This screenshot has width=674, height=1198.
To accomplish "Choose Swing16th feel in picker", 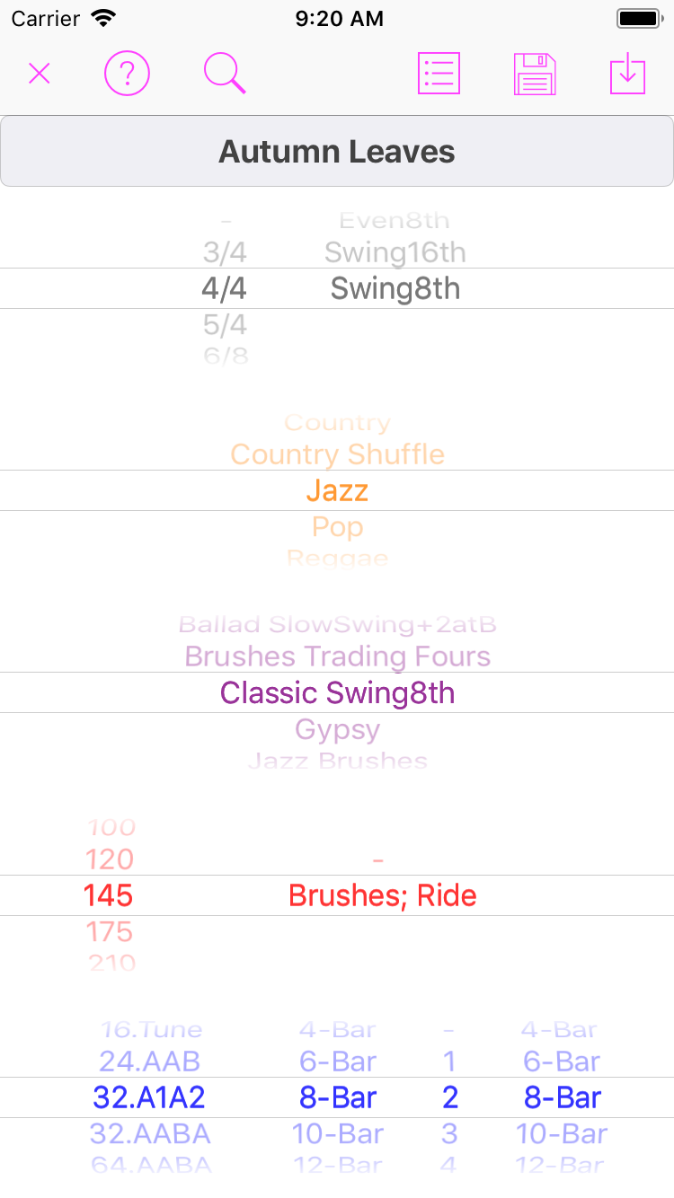I will click(395, 252).
